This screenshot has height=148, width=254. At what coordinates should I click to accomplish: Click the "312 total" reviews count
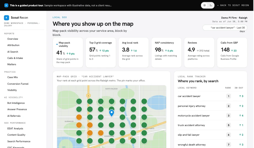204,51
